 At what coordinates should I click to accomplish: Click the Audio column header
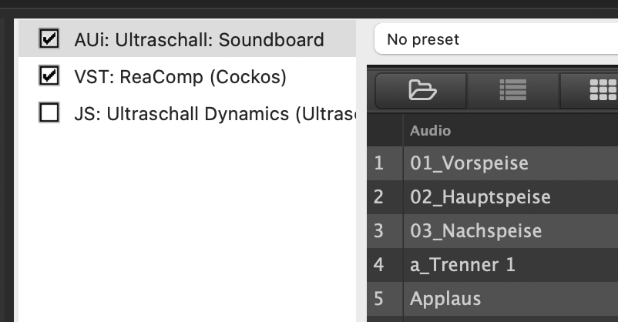pos(430,130)
